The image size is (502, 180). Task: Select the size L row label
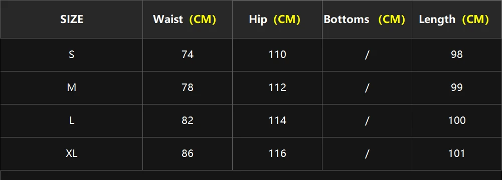point(71,120)
